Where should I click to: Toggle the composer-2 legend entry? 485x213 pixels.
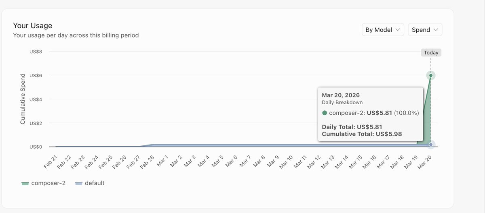pyautogui.click(x=44, y=183)
